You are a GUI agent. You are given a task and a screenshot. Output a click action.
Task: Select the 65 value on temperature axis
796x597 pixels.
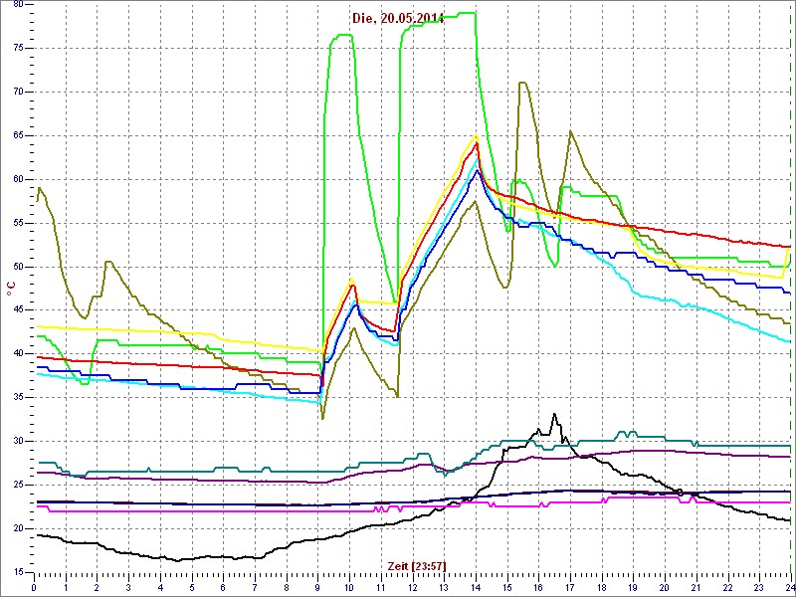17,135
